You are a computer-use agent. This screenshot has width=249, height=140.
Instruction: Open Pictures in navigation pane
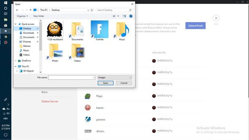coord(27,42)
